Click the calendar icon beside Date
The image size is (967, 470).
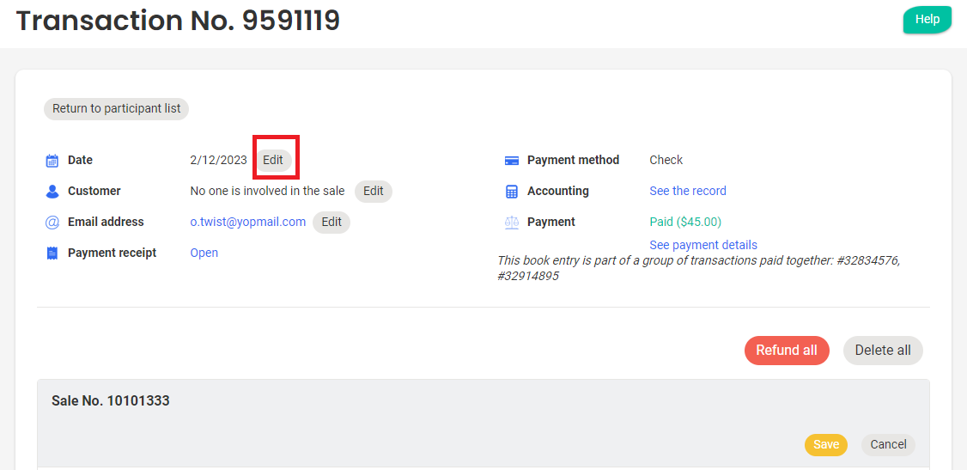[x=52, y=161]
